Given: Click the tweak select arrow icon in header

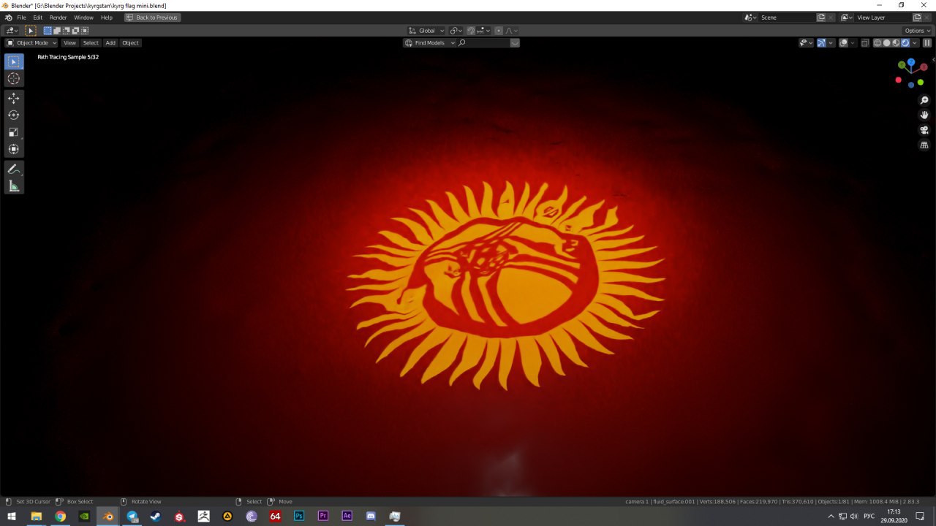Looking at the screenshot, I should [31, 31].
